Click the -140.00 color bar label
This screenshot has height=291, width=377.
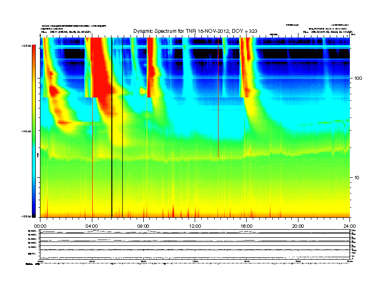tap(26, 131)
